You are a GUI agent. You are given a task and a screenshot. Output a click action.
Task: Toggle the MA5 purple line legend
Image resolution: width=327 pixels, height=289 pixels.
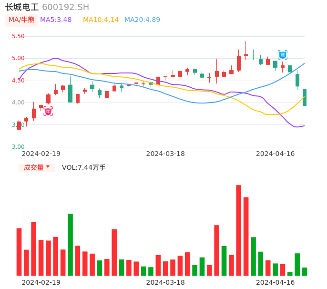56,20
